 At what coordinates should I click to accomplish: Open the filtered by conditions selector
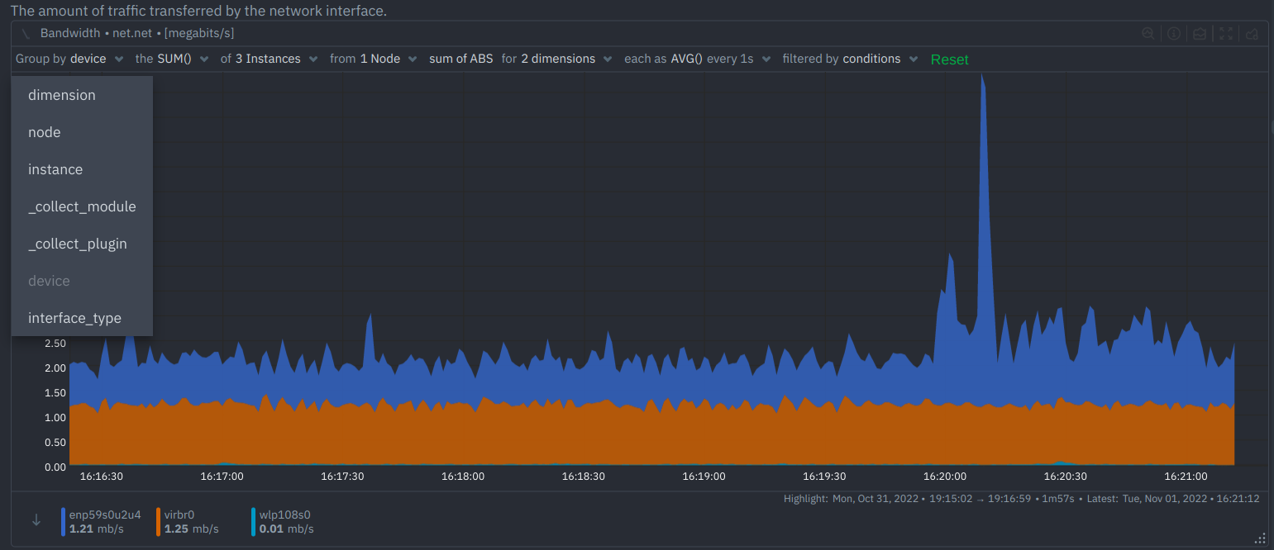879,59
